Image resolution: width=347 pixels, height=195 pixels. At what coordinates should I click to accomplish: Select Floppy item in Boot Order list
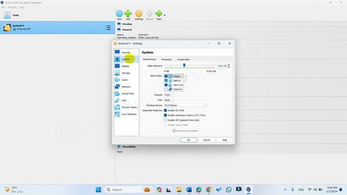(x=176, y=76)
